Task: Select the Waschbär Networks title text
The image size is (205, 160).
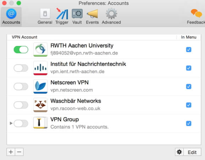Action: [x=76, y=101]
